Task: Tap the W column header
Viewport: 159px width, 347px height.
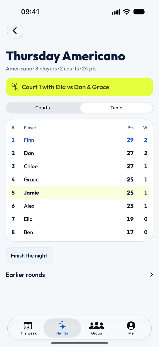Action: pos(145,128)
